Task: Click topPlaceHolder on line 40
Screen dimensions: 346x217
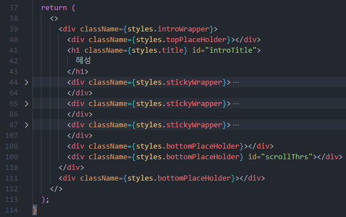Action: point(197,40)
